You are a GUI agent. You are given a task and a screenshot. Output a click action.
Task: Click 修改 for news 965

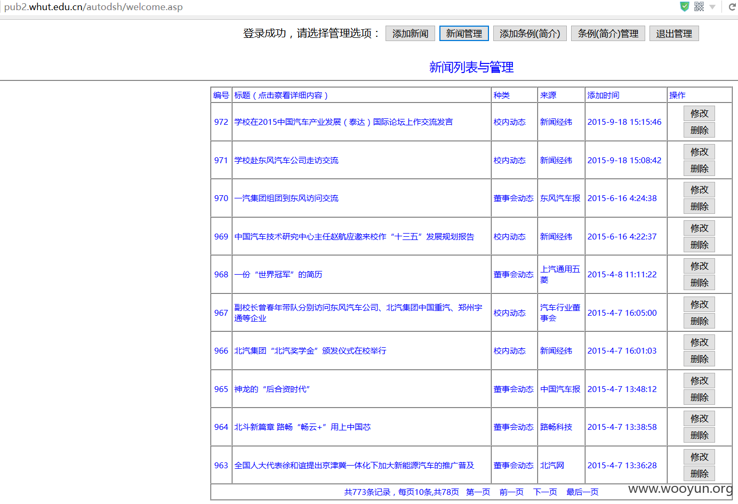pos(699,381)
